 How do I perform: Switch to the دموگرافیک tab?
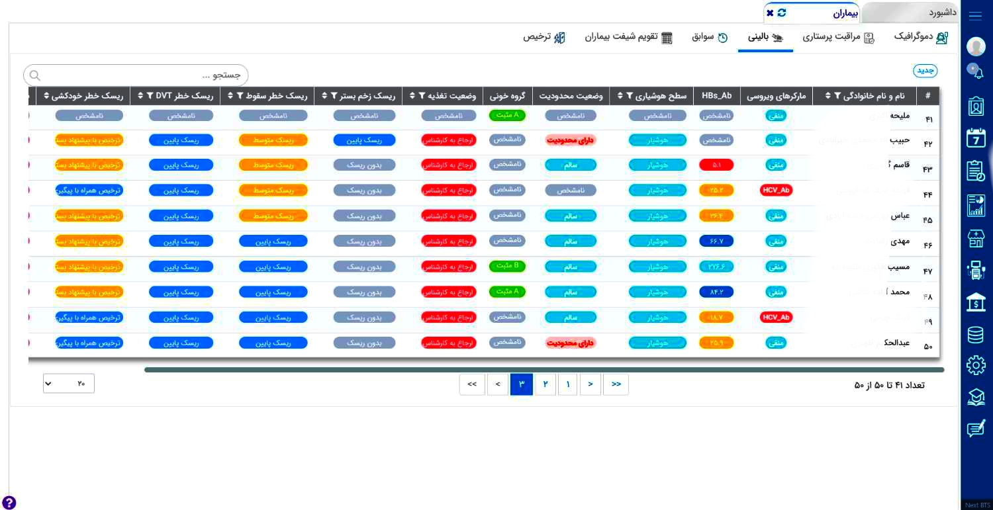click(x=922, y=37)
